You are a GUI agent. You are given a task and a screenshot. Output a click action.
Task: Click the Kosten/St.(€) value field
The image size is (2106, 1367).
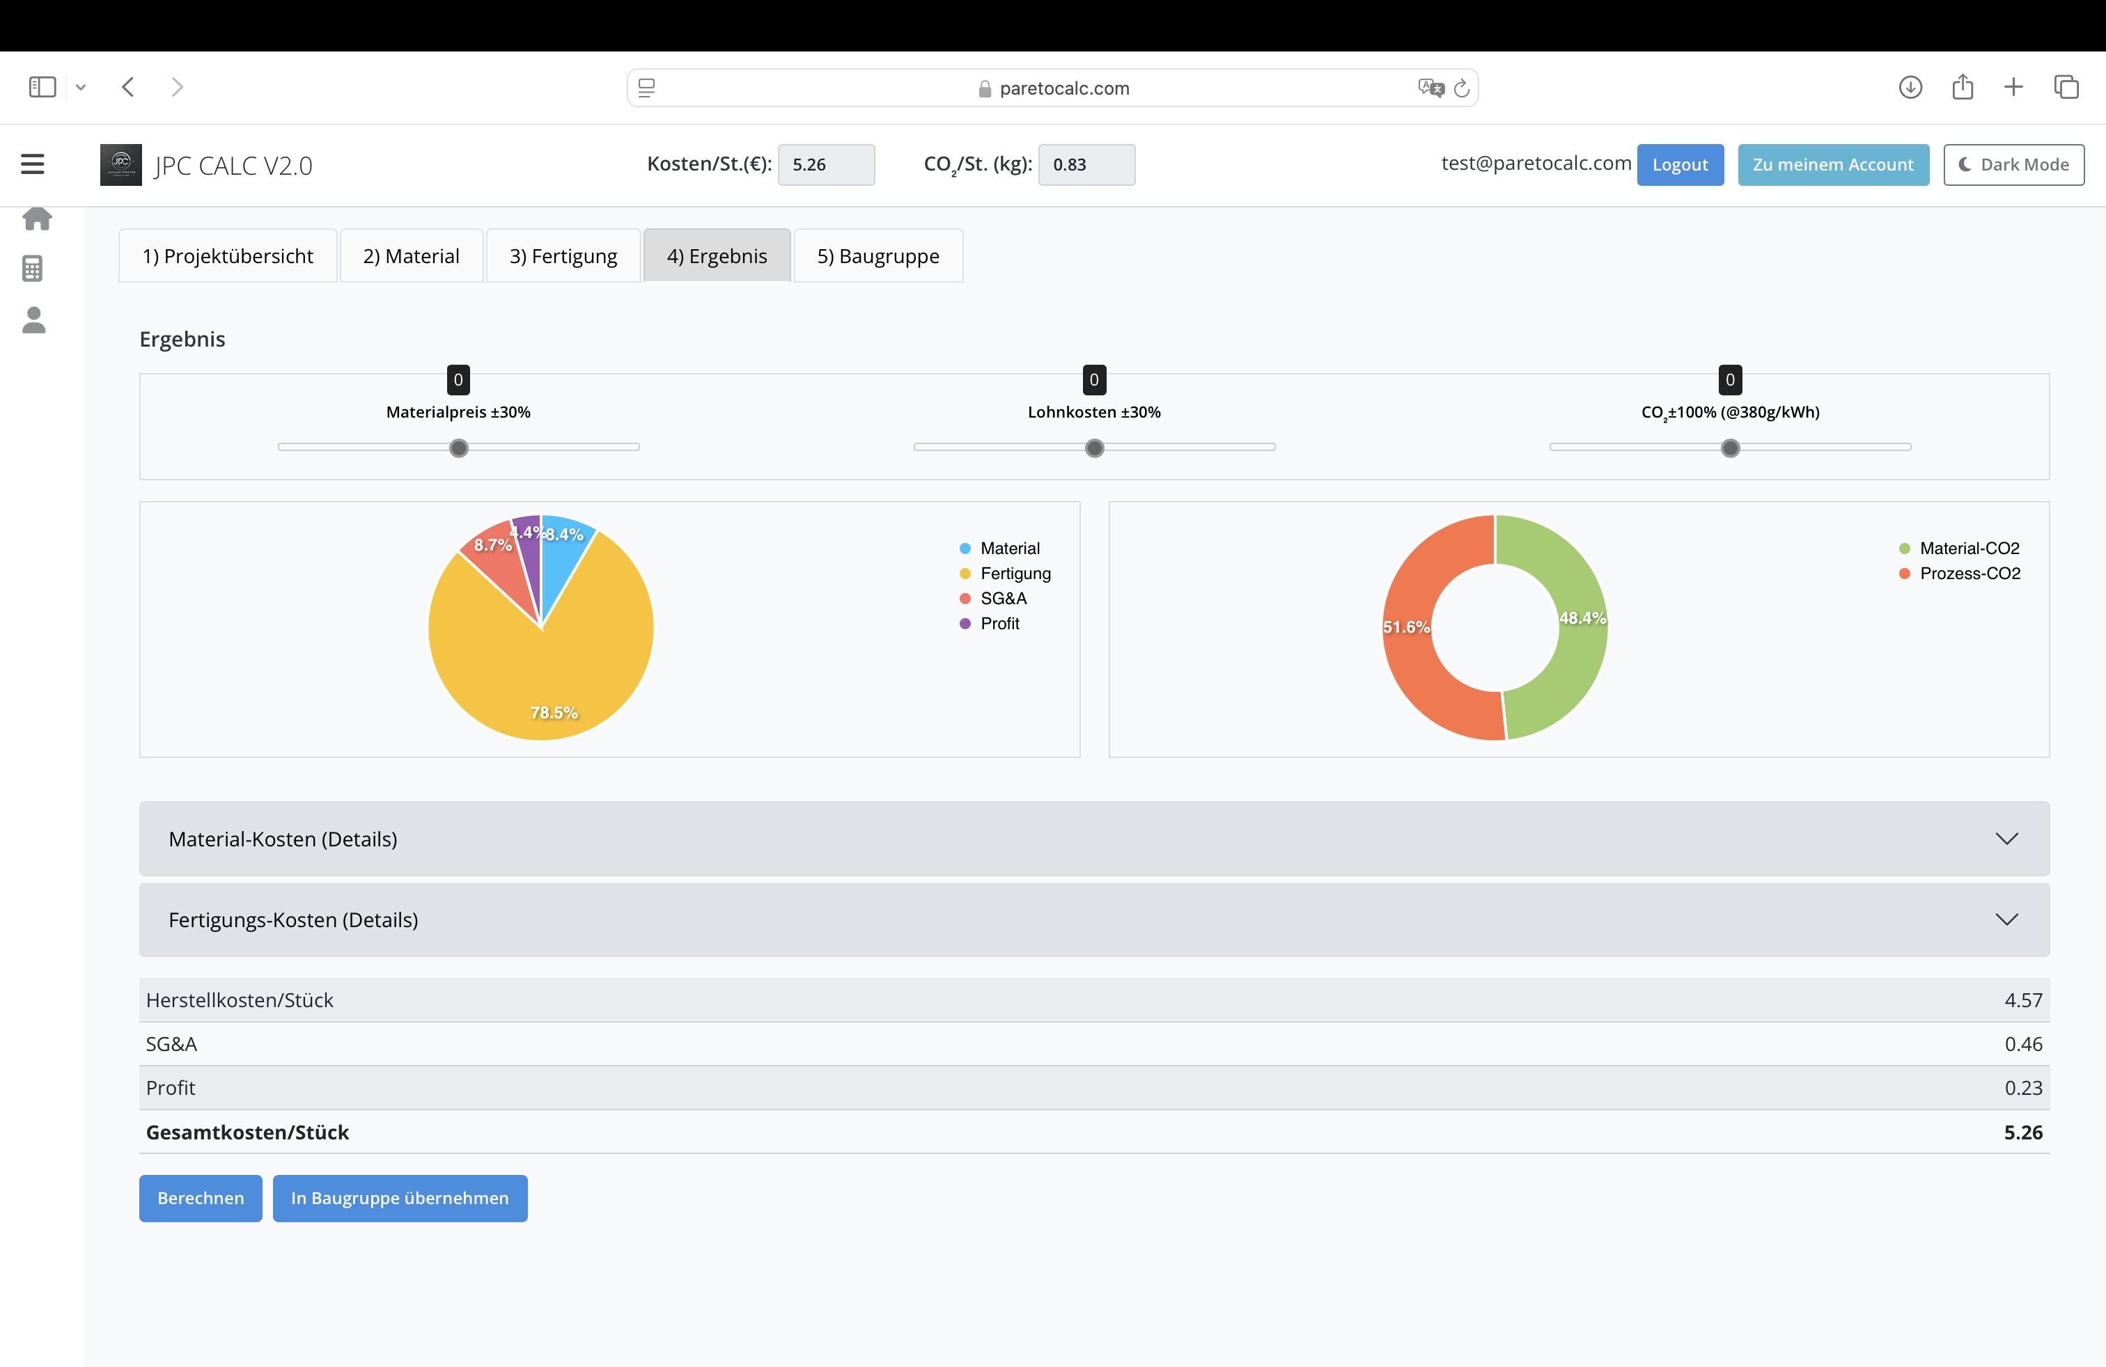click(827, 164)
